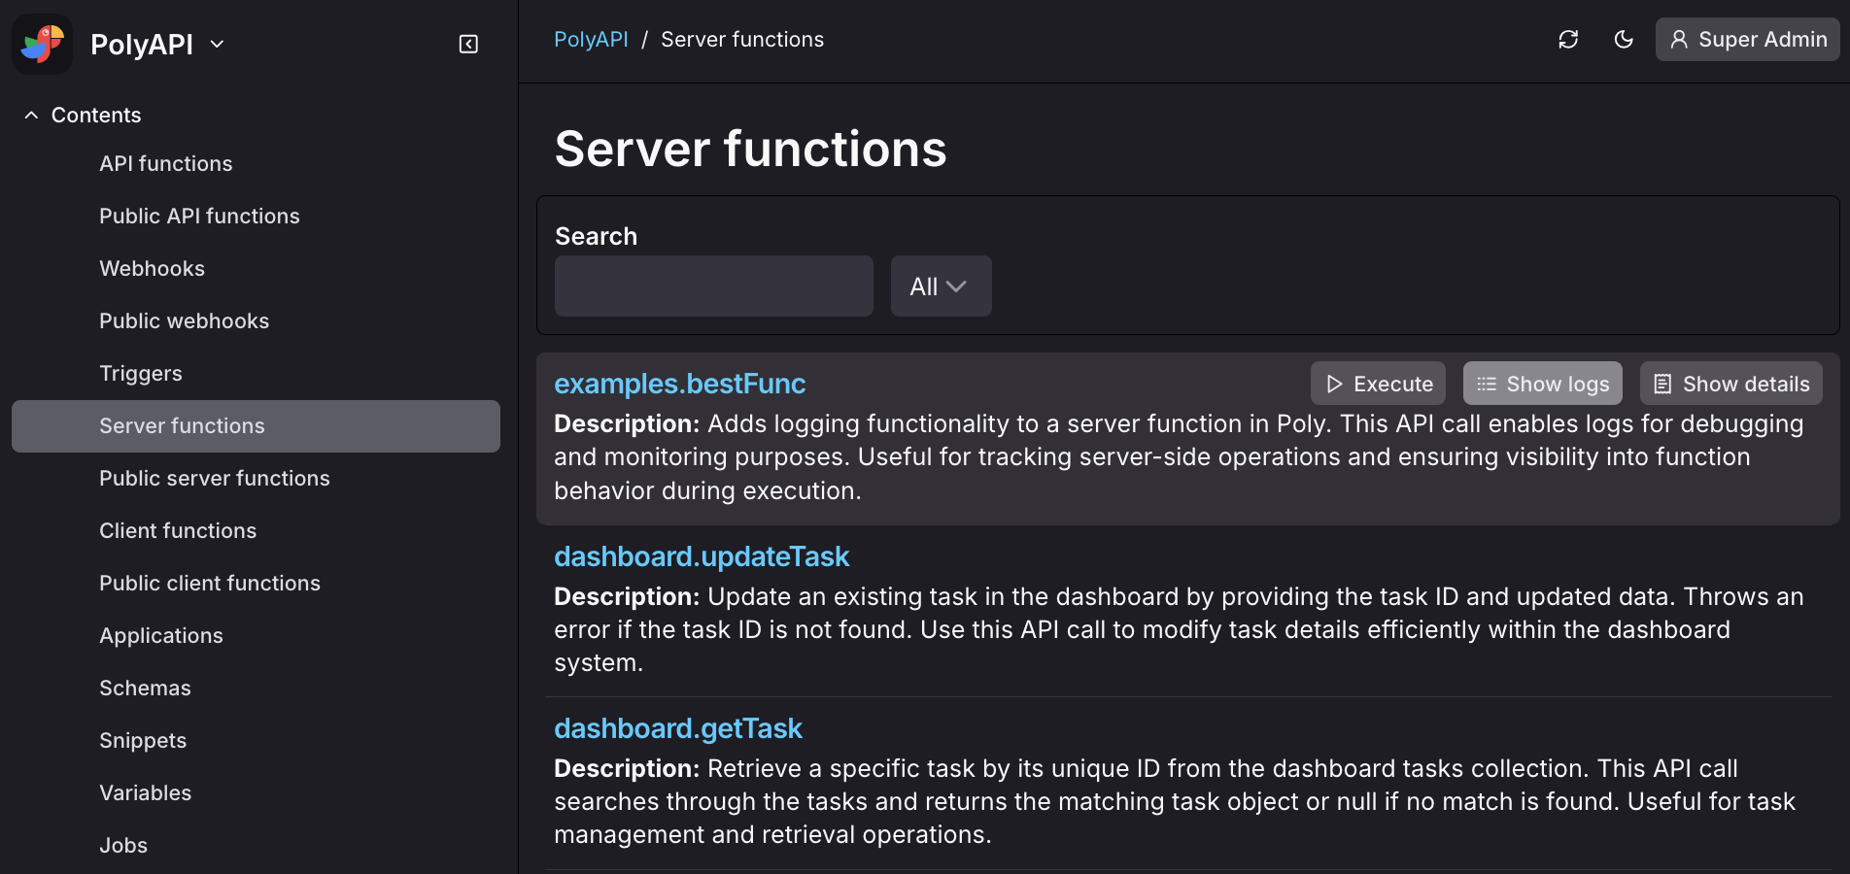The height and width of the screenshot is (874, 1850).
Task: Click the dashboard.getTask description text
Action: point(1176,801)
